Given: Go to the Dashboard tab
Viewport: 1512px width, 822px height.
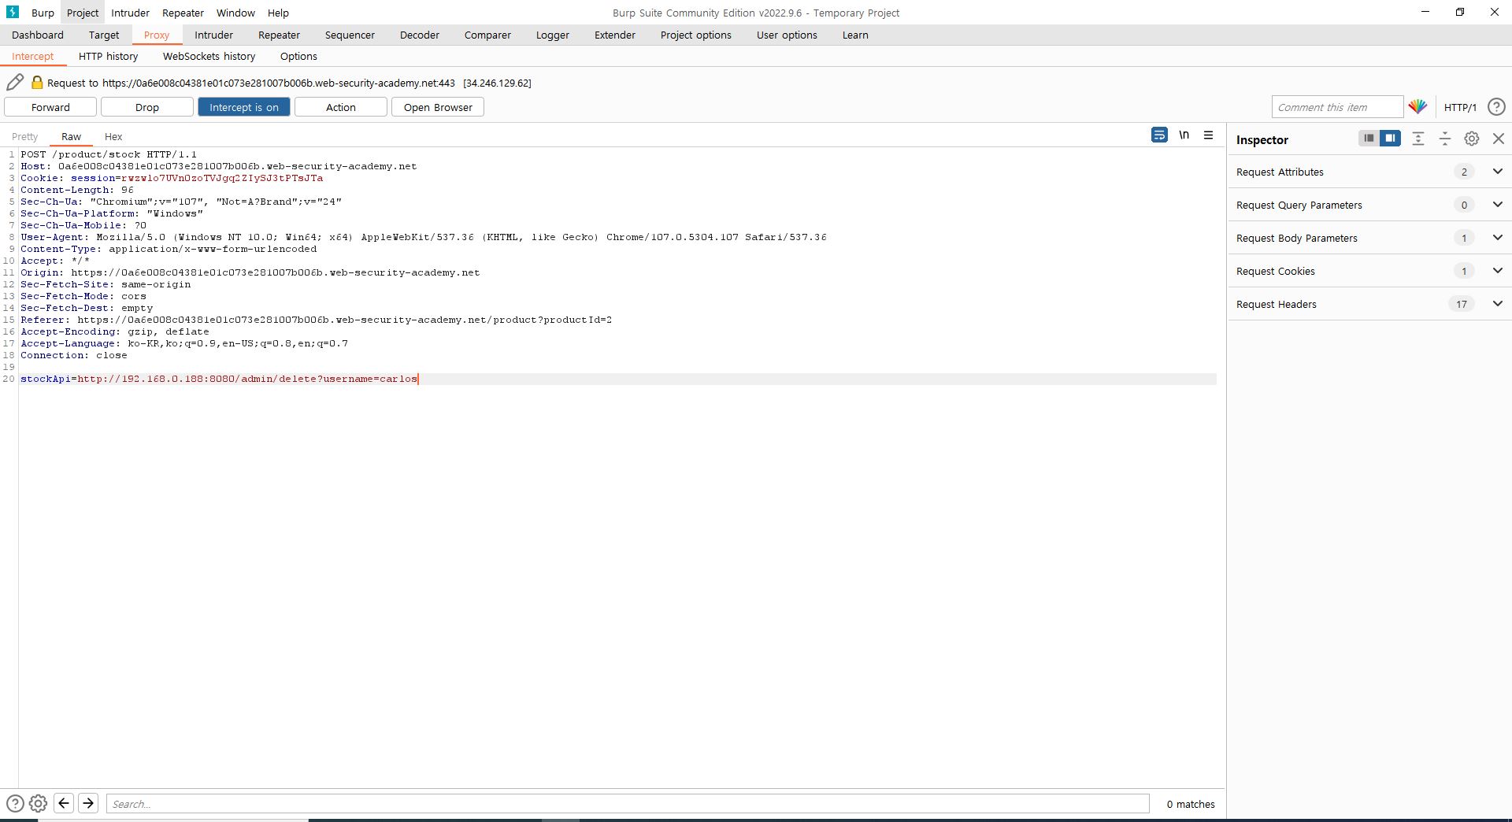Looking at the screenshot, I should (x=38, y=35).
